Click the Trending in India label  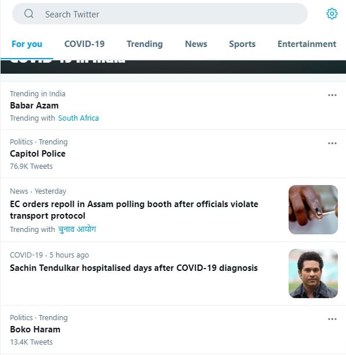coord(38,94)
